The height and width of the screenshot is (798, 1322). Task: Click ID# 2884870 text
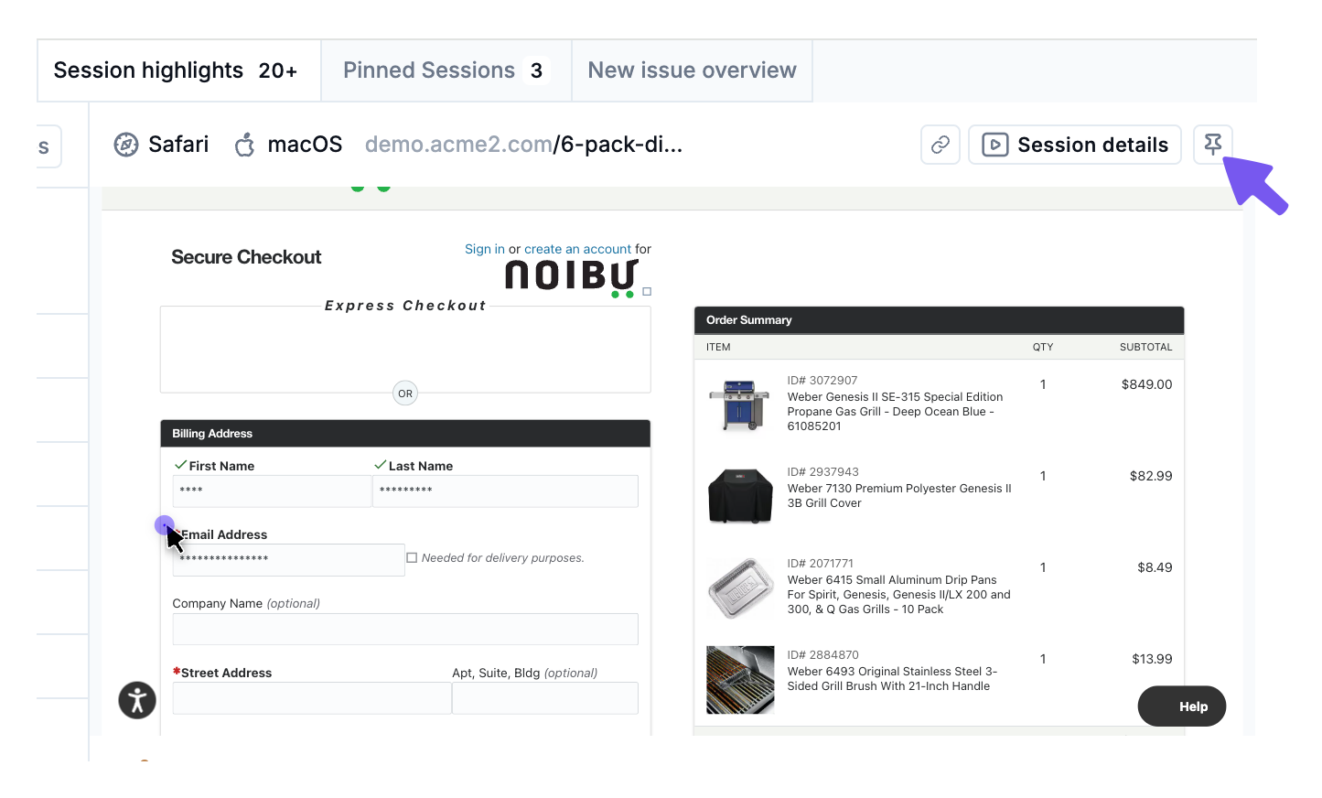coord(823,655)
